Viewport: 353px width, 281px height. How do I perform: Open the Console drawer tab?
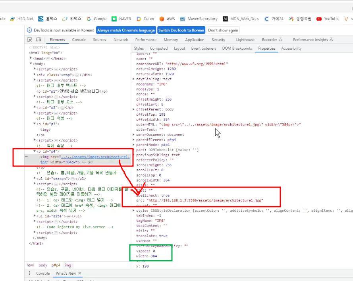pos(43,273)
